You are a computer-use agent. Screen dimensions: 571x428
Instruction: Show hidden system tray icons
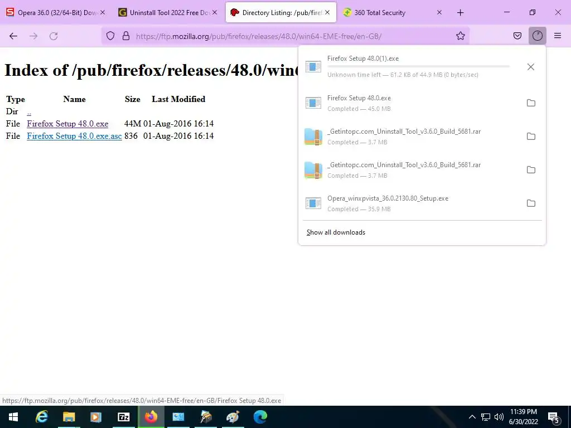click(x=472, y=417)
